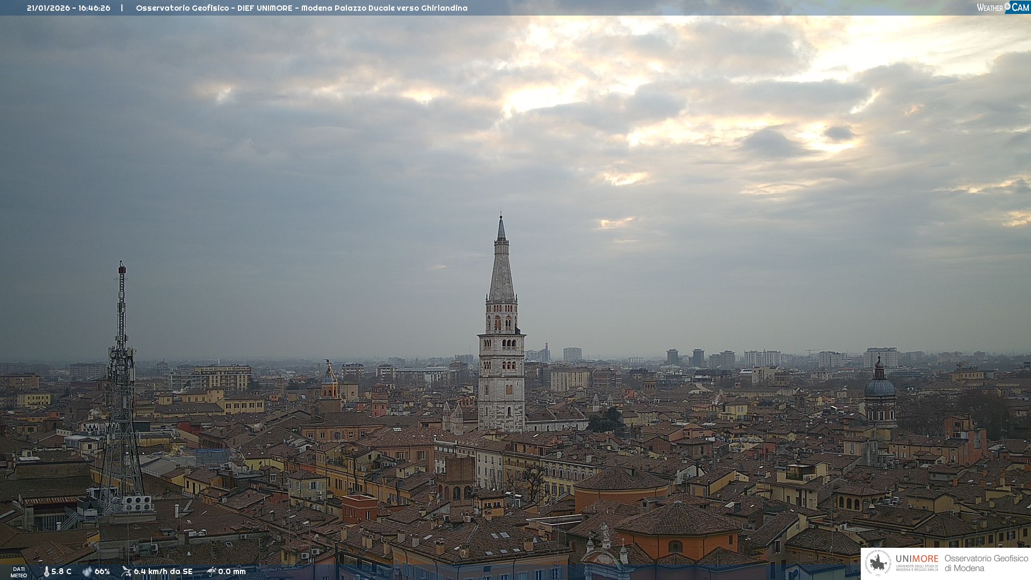Click the 5.8 C temperature reading

[61, 572]
